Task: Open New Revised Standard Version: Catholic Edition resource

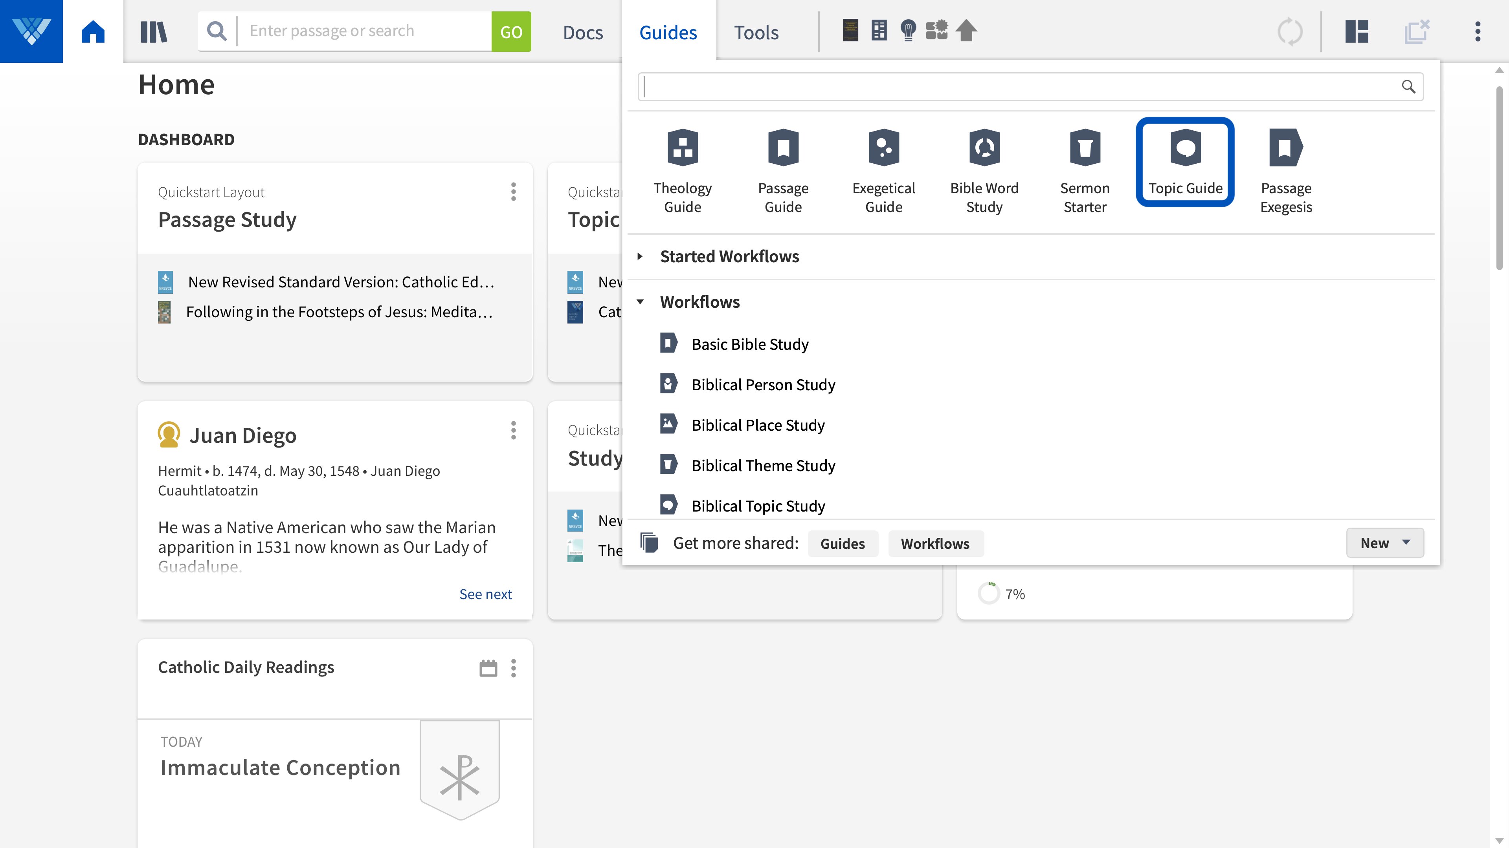Action: click(327, 282)
